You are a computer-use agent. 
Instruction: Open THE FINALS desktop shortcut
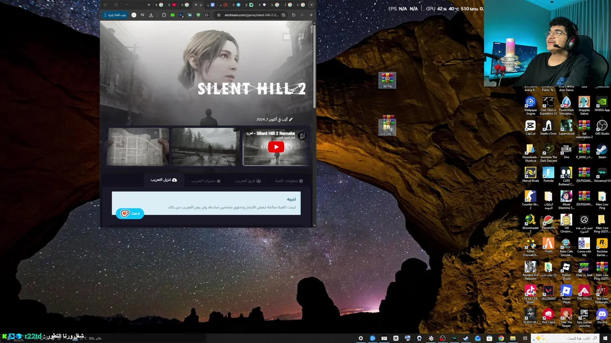pos(584,293)
